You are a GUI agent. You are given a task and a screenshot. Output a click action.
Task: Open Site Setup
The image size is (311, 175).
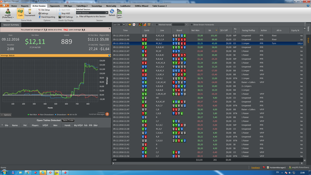44,10
